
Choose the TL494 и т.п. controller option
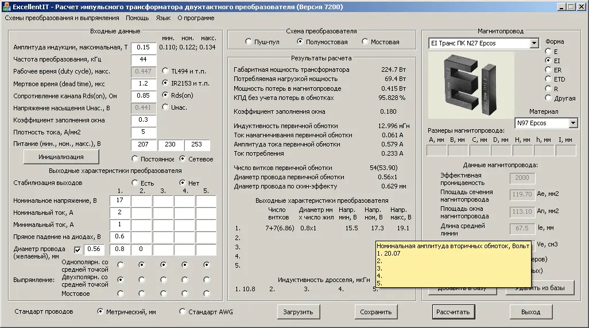coord(166,71)
